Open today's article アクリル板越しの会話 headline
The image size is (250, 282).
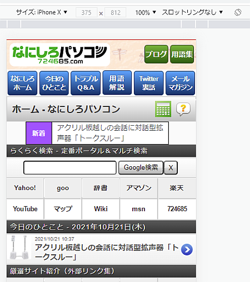click(107, 252)
